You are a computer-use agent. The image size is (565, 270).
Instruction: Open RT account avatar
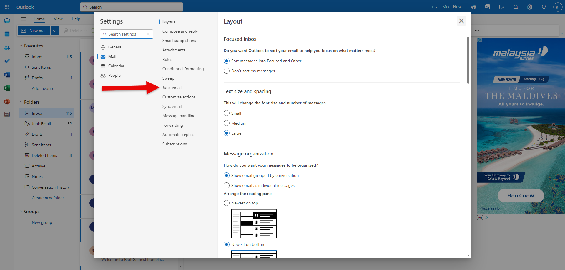tap(558, 7)
